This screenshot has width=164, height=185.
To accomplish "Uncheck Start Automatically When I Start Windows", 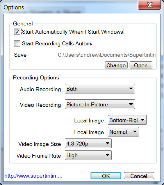I will coord(17,32).
